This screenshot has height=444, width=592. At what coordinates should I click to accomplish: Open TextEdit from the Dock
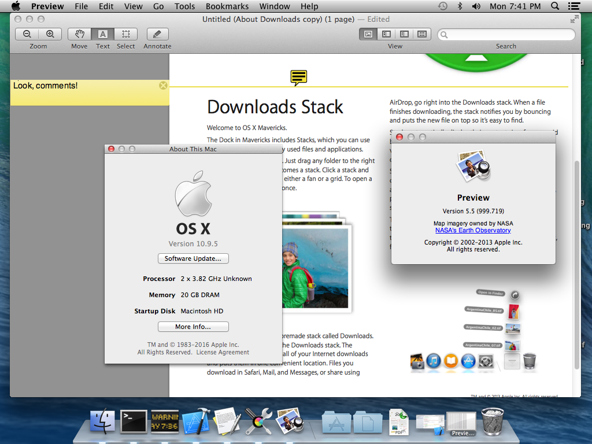point(227,421)
